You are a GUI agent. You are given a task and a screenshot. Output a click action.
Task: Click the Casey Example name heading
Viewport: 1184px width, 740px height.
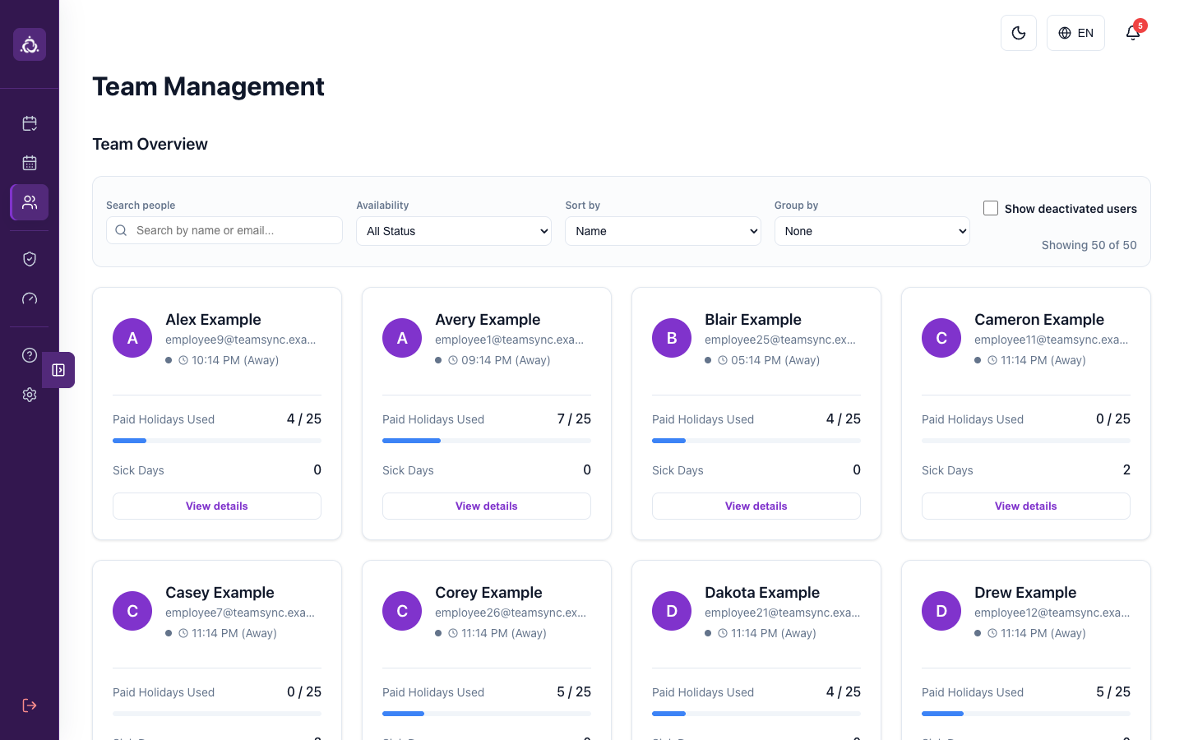pos(220,592)
